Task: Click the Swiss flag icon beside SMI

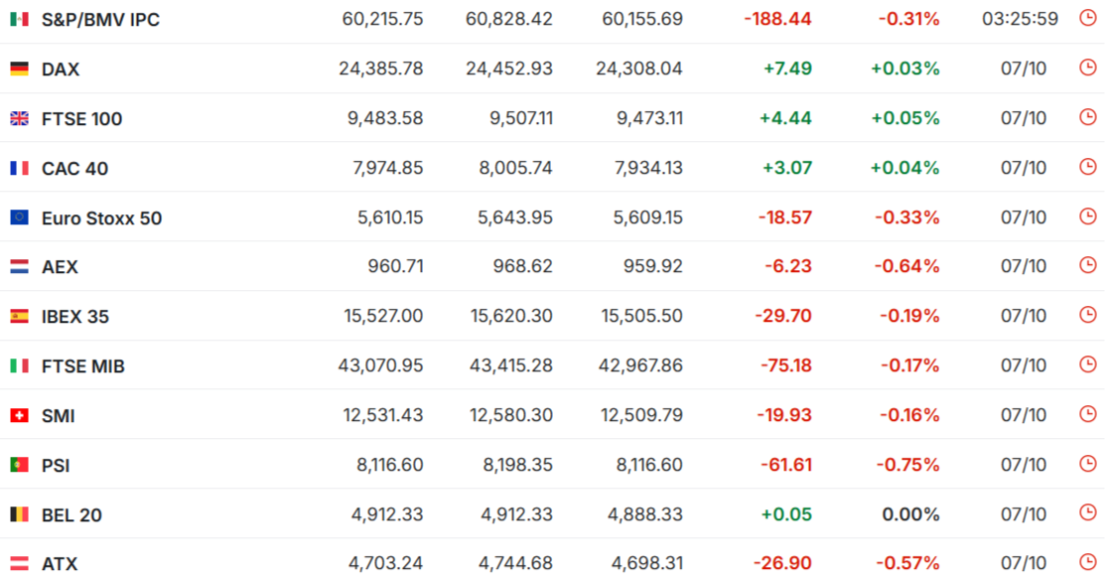Action: click(19, 415)
